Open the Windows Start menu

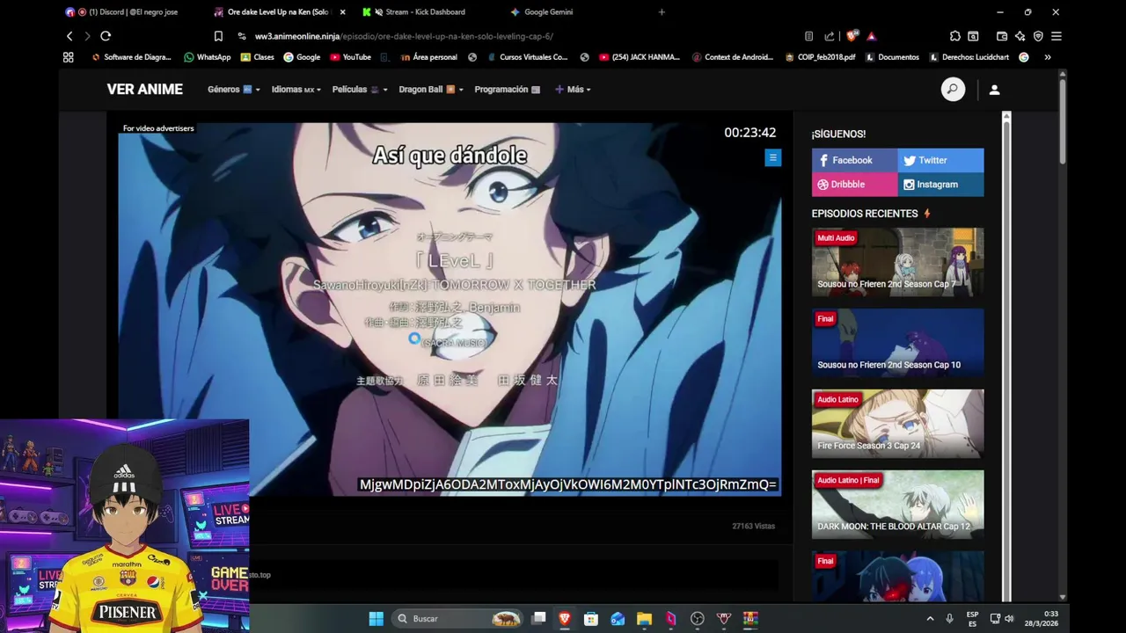[x=377, y=618]
